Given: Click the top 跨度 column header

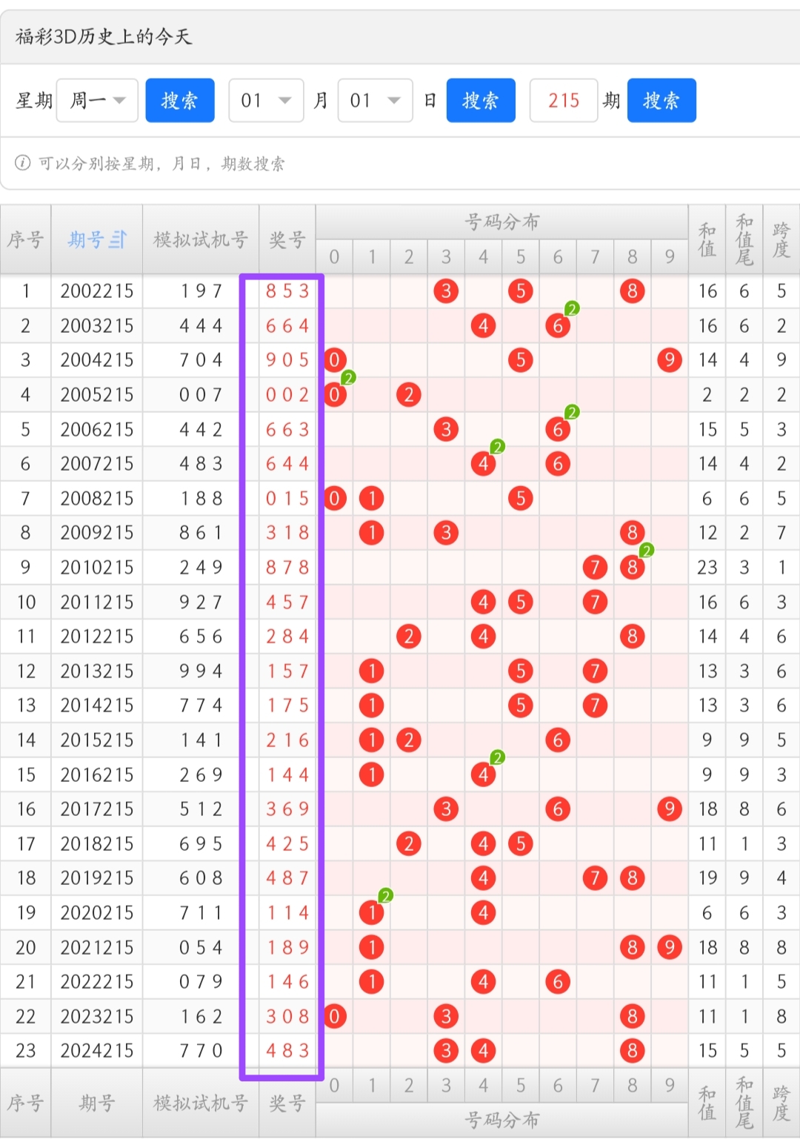Looking at the screenshot, I should pos(781,239).
